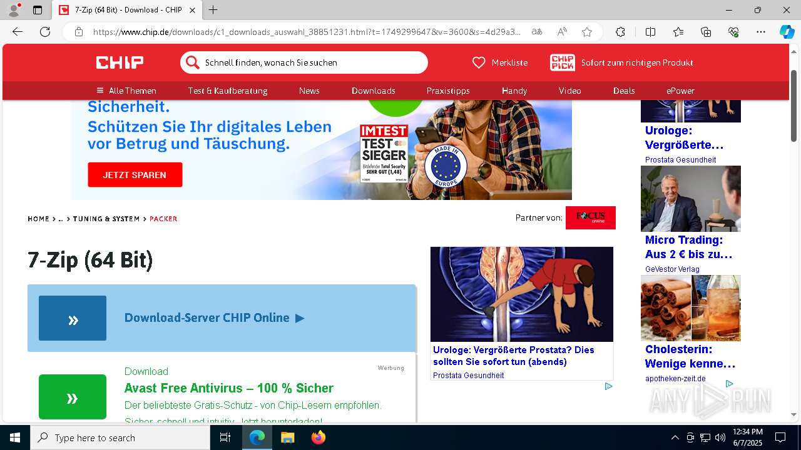
Task: Refresh the current page
Action: 45,32
